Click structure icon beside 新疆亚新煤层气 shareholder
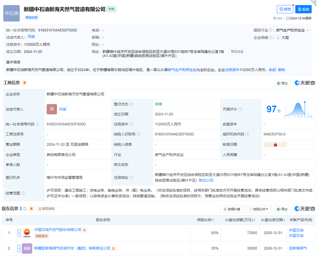Viewport: 317px width, 257px height. click(x=113, y=248)
